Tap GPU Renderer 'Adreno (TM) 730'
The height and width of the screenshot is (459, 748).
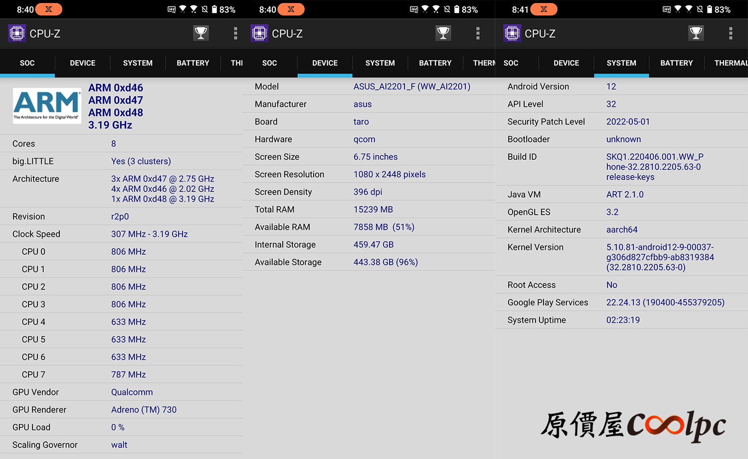pyautogui.click(x=144, y=410)
